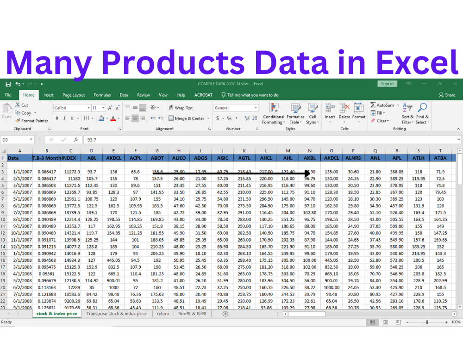Switch to Page Layout view in status bar
The image size is (463, 347).
(385, 322)
